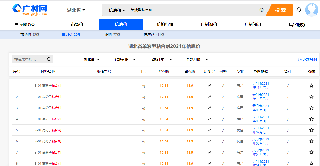
Task: Switch to 供应商 411条 sub-tab
Action: [154, 34]
